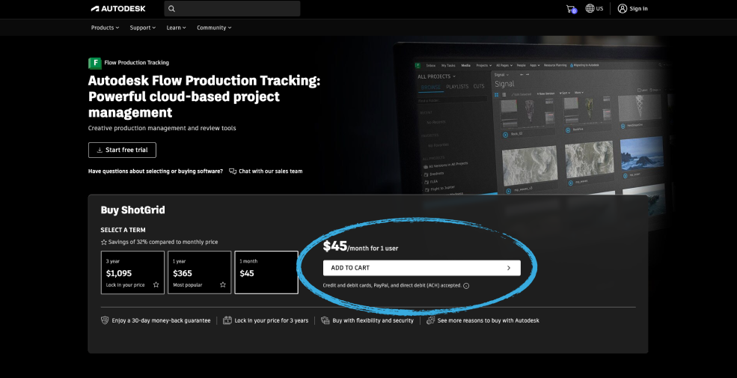The width and height of the screenshot is (737, 378).
Task: Click the ADD TO CART button
Action: coord(421,268)
